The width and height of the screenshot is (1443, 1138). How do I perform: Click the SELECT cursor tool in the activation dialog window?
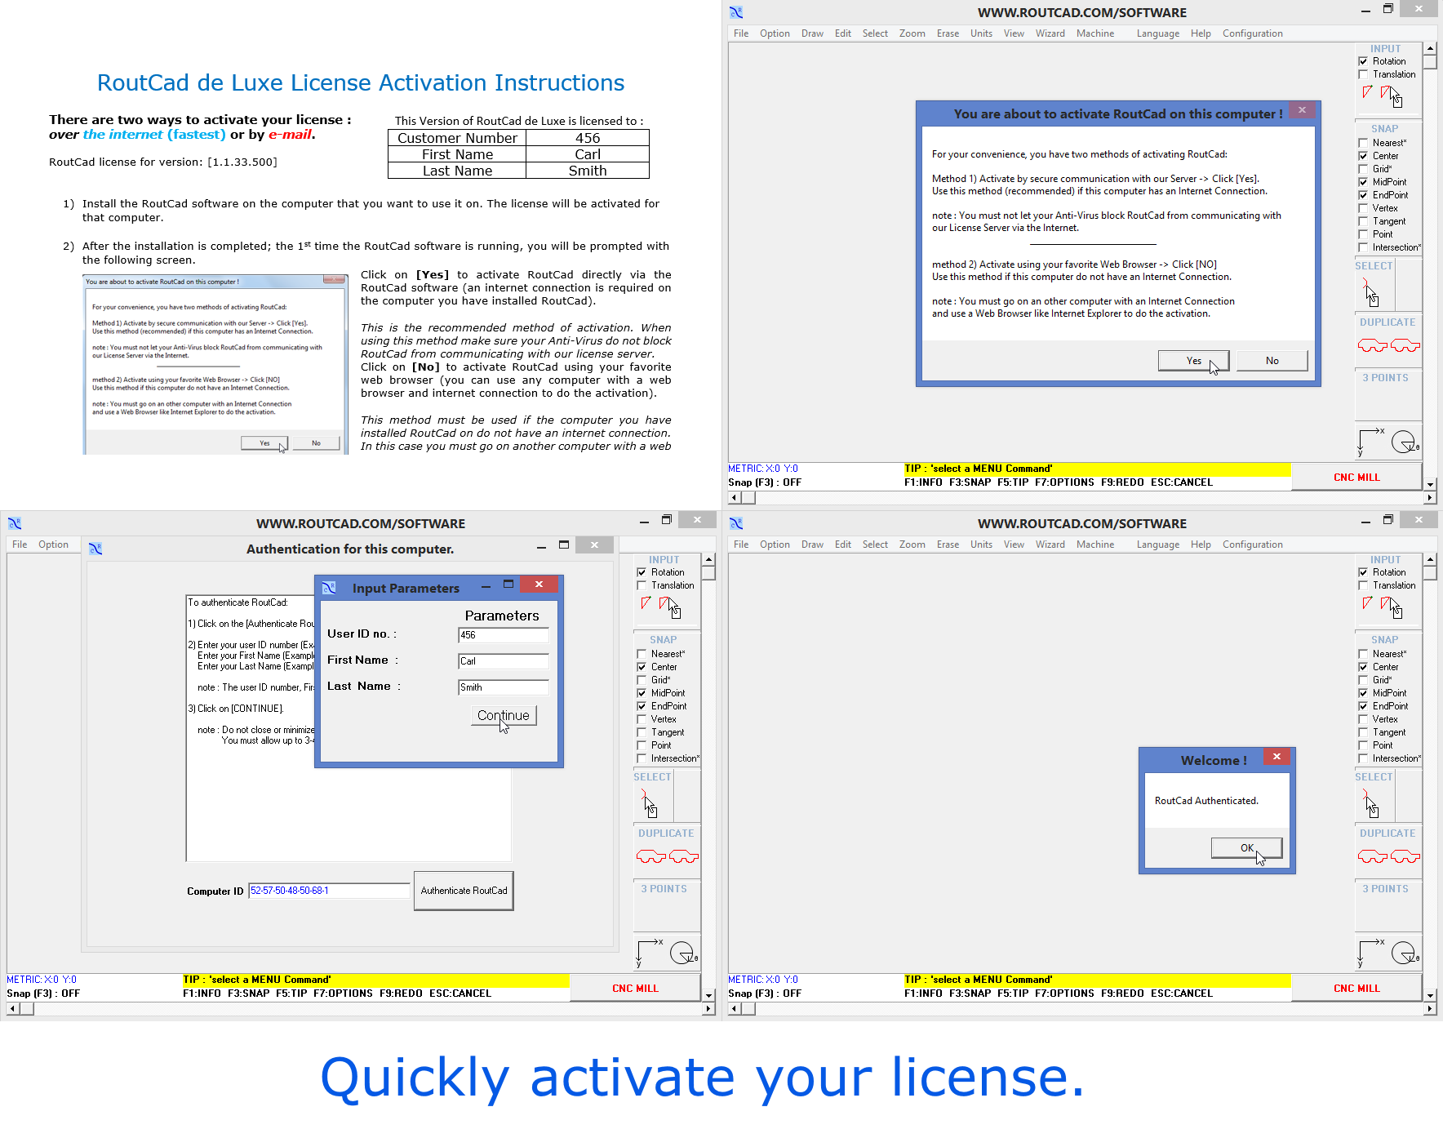click(1370, 292)
